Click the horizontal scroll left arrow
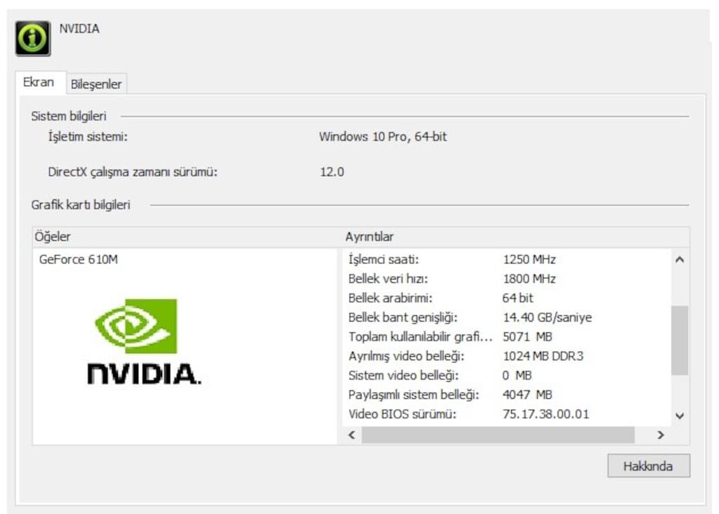This screenshot has height=514, width=719. point(352,435)
